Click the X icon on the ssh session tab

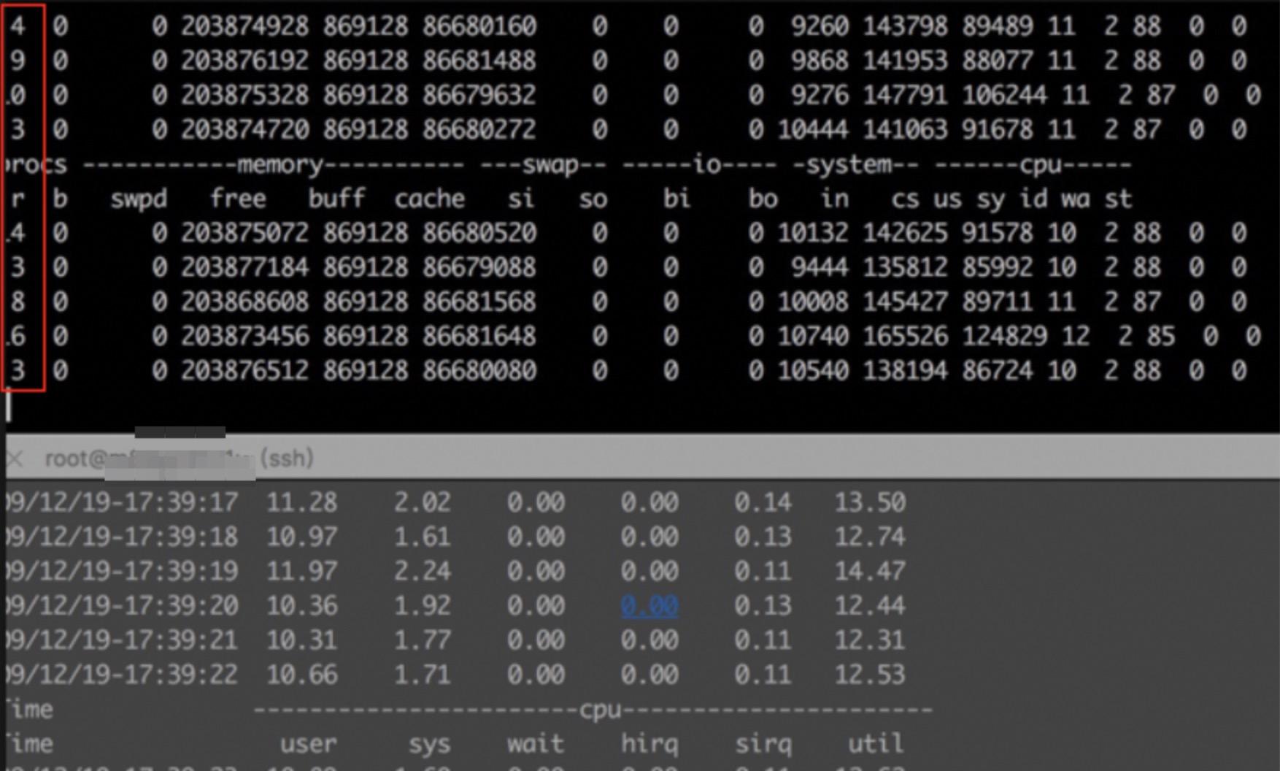pos(15,459)
